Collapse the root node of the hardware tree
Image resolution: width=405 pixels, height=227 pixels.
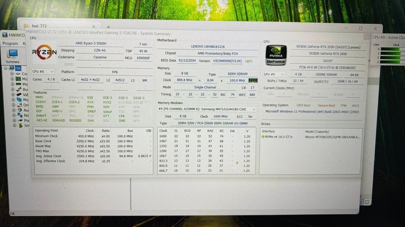pos(6,68)
